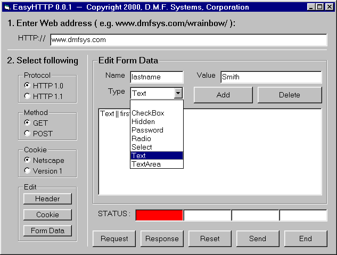
Task: Choose Password from the Type list
Action: (x=157, y=130)
